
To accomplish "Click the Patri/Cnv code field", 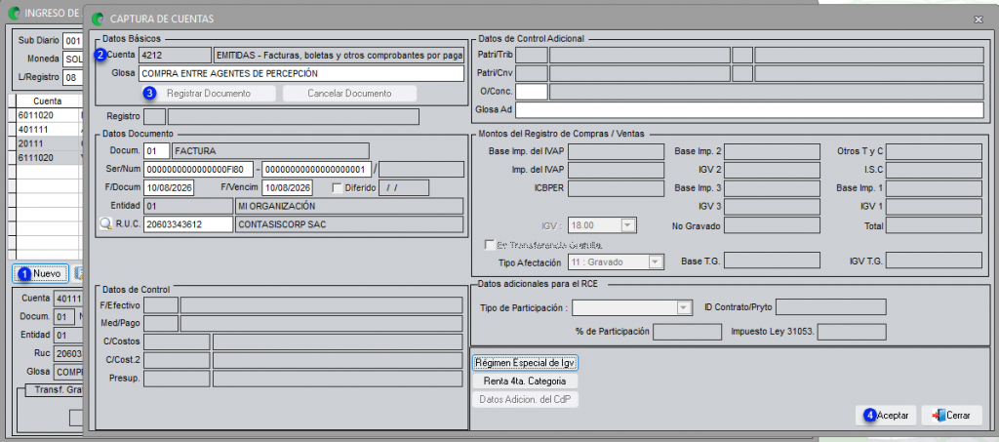I will pos(532,74).
